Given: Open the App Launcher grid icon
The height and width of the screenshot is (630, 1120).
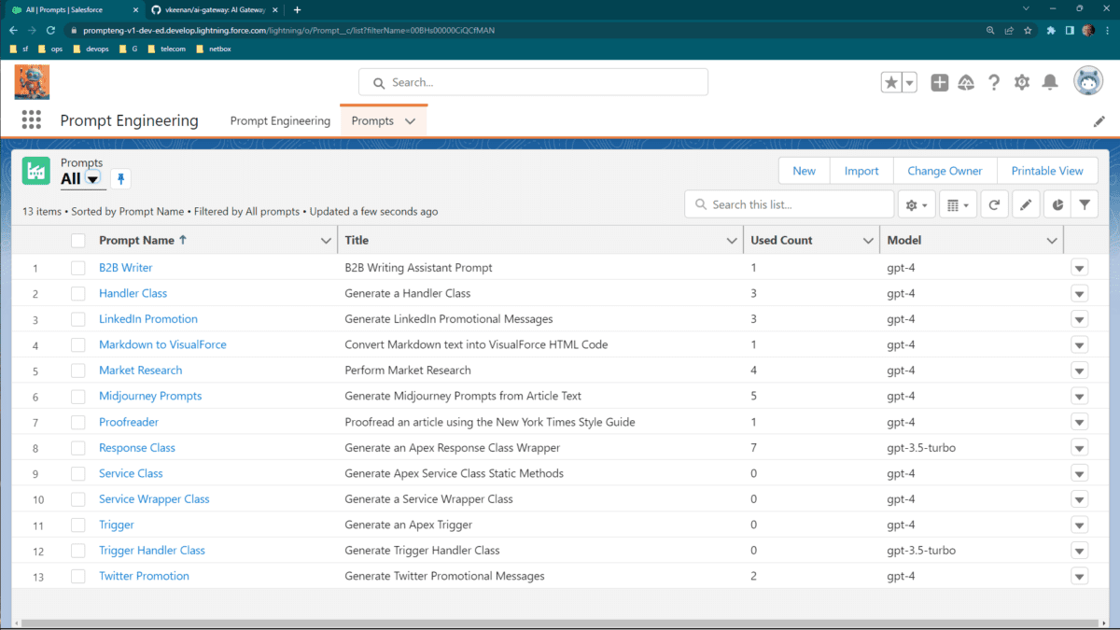Looking at the screenshot, I should click(x=32, y=120).
